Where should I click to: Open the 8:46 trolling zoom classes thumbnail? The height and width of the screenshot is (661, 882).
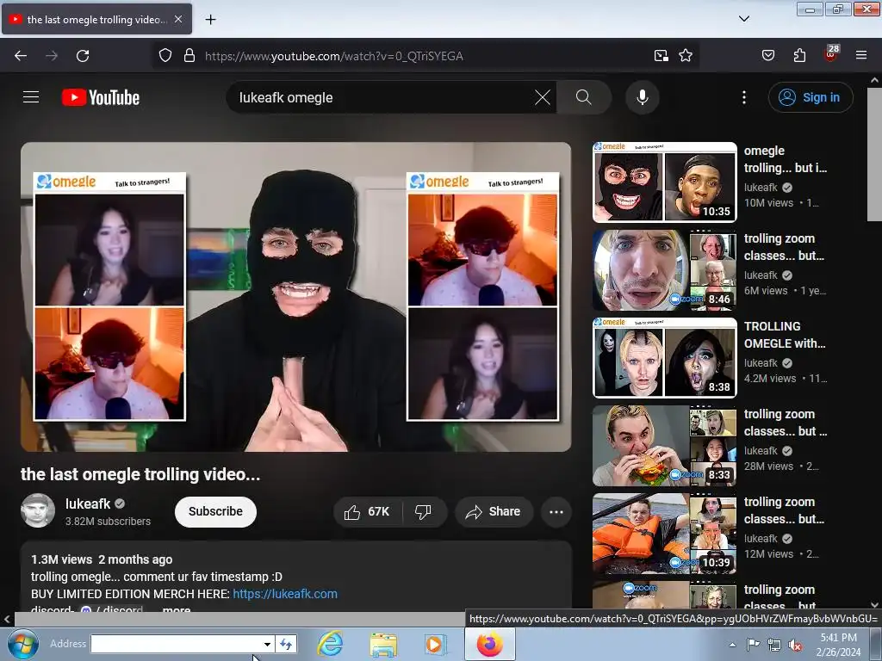point(664,269)
